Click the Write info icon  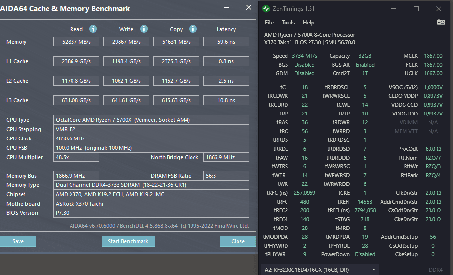144,29
